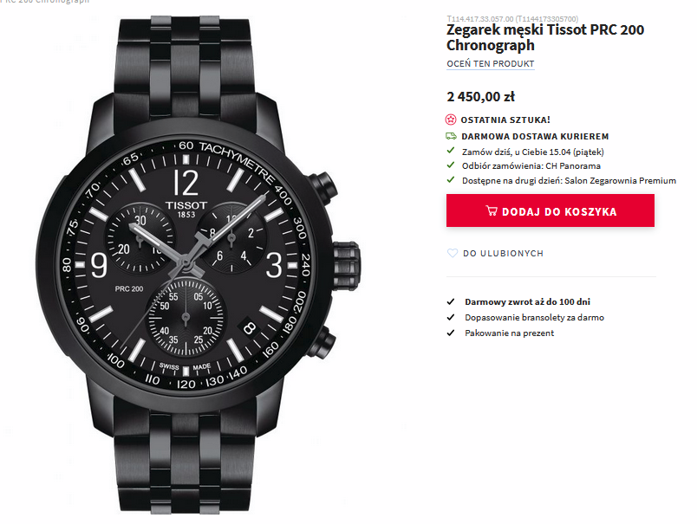
Task: Click the red DODAJ DO KOSZYKA button
Action: [550, 210]
